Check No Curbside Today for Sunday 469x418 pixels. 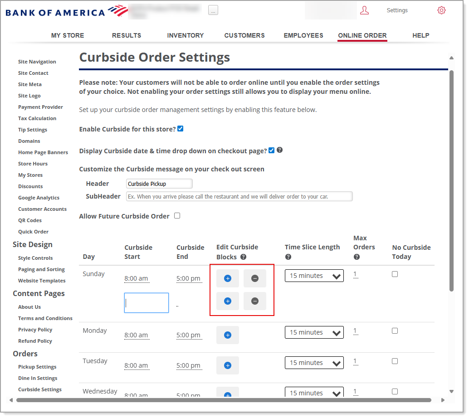coord(395,274)
